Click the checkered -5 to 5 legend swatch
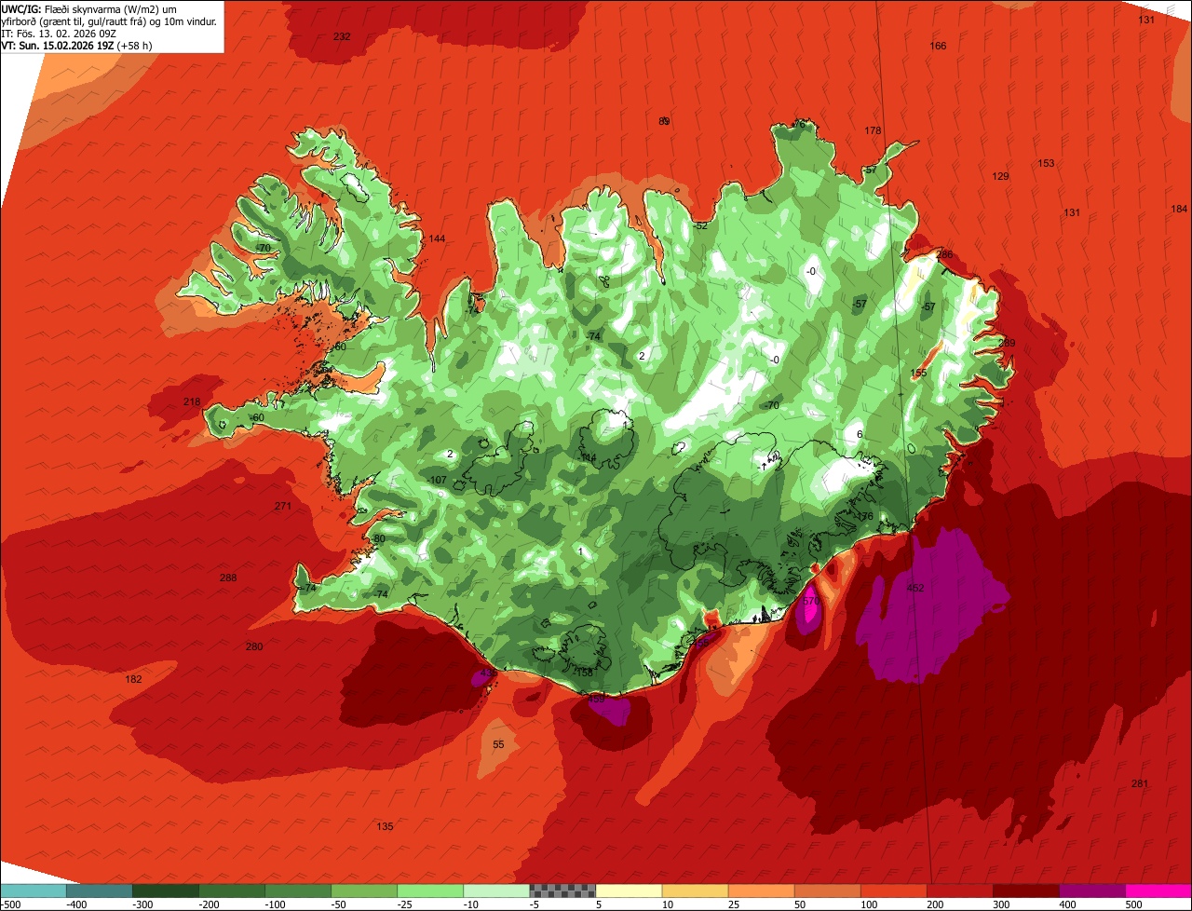The height and width of the screenshot is (911, 1192). pos(562,891)
